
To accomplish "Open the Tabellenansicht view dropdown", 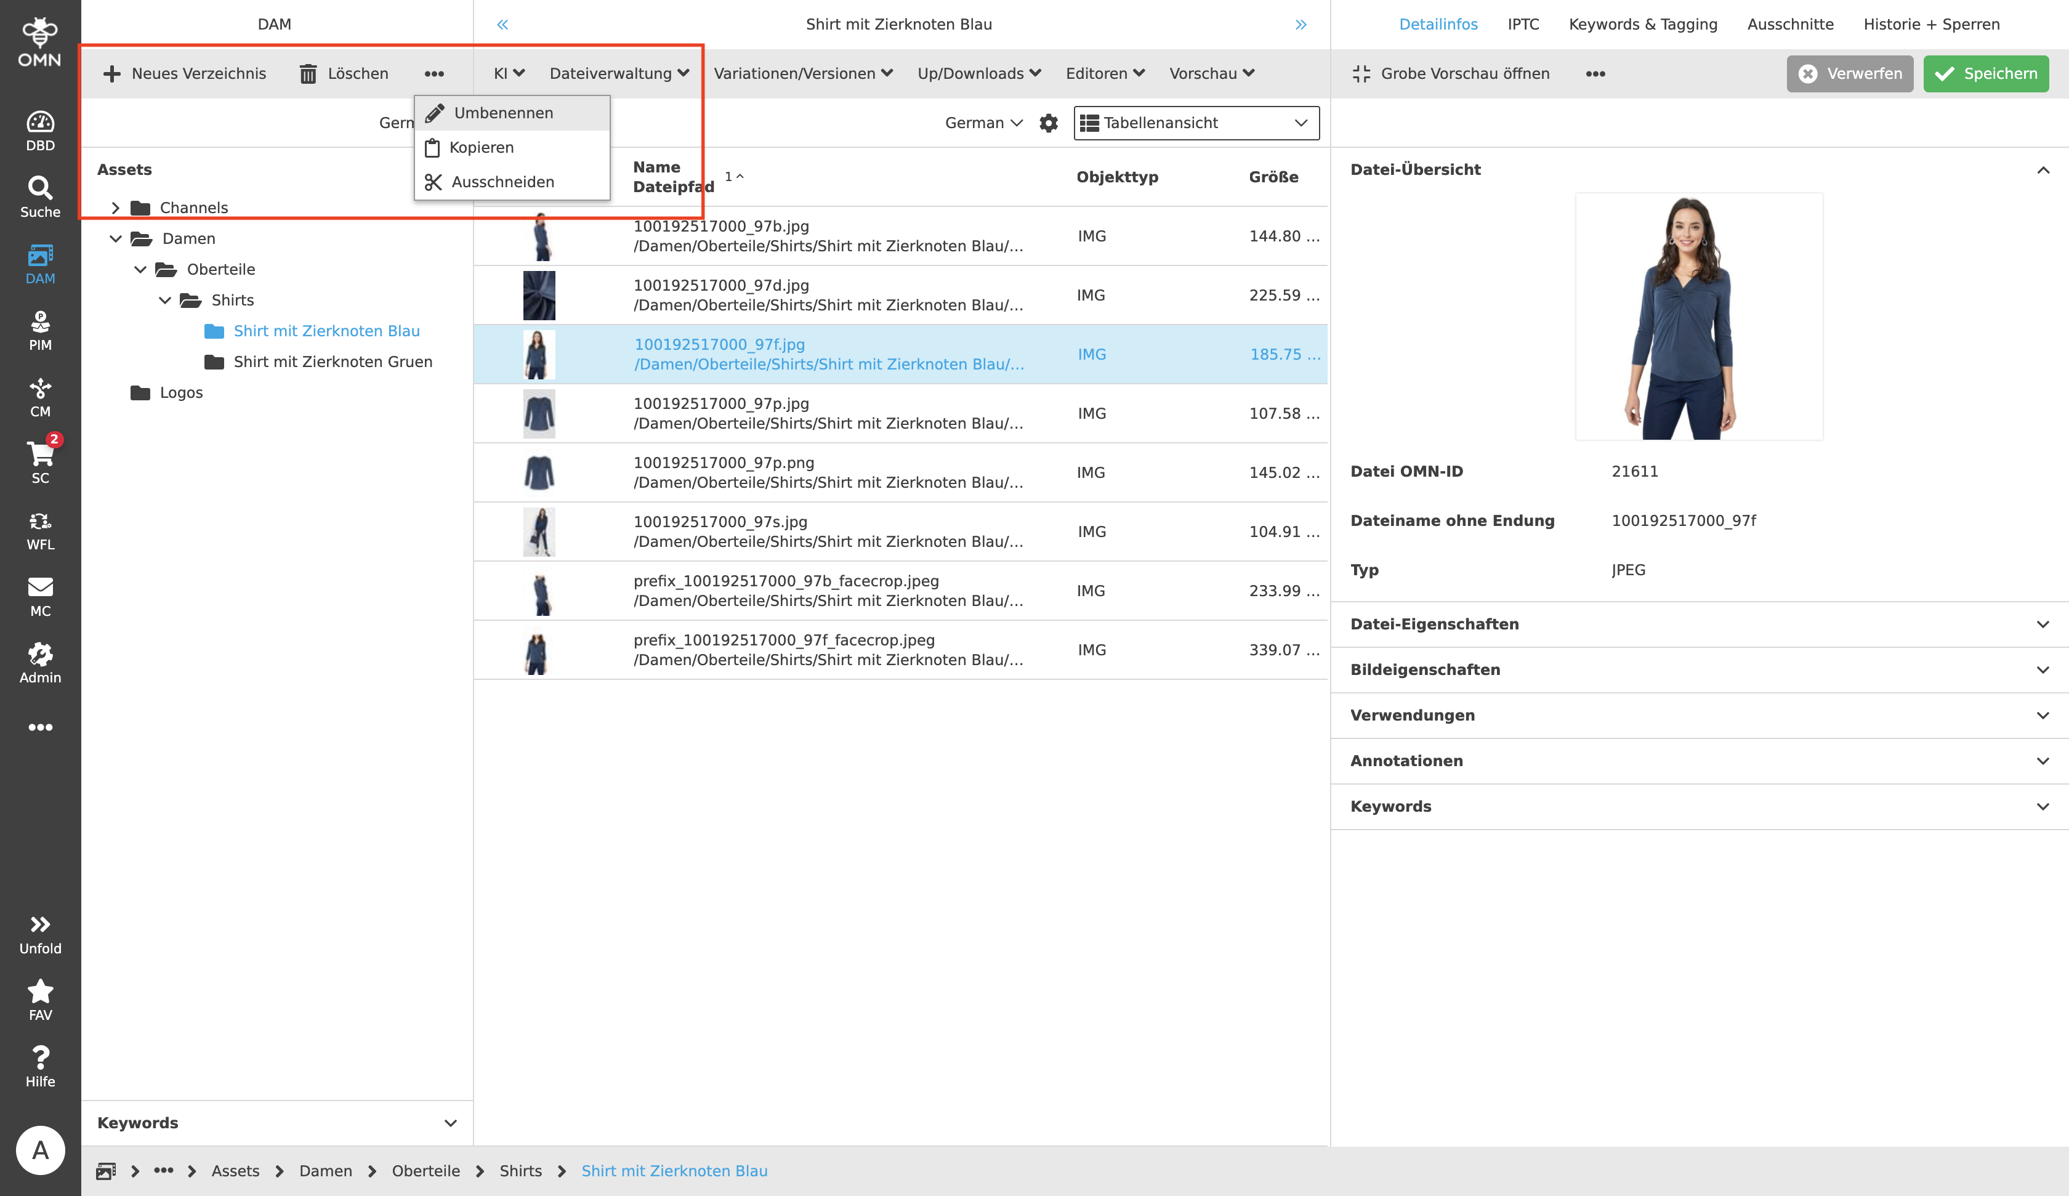I will 1195,123.
